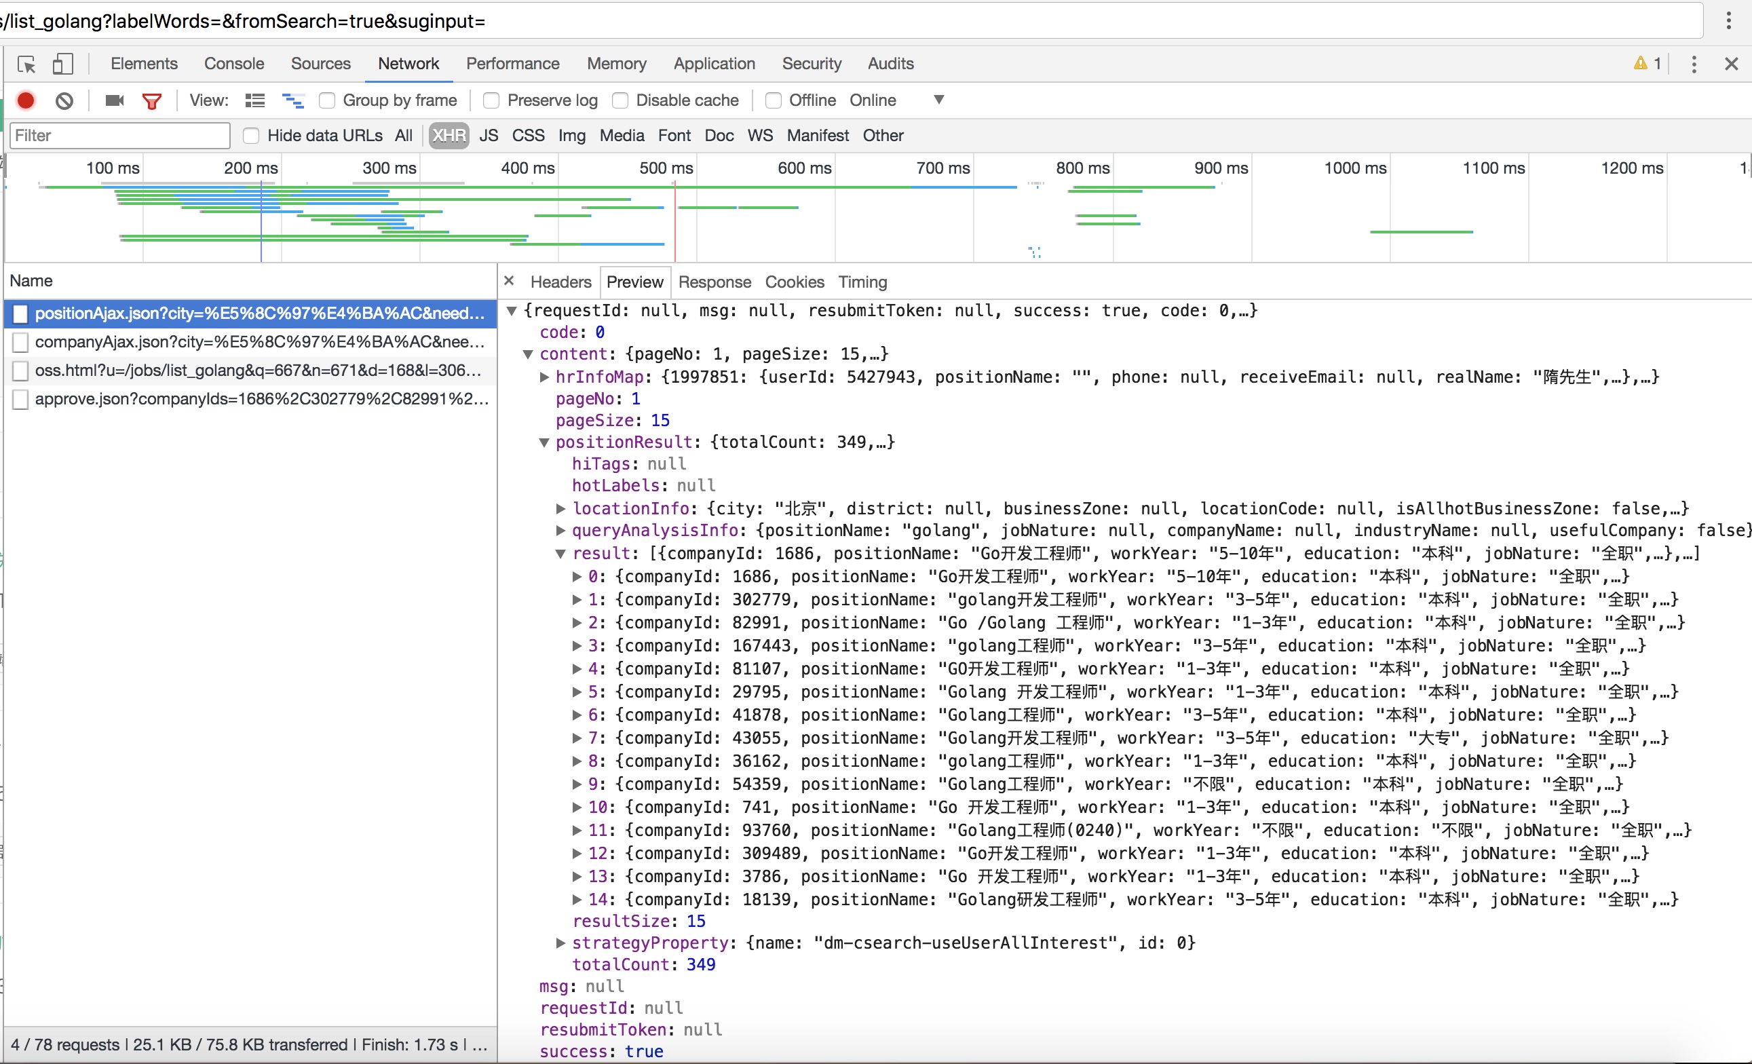1752x1064 pixels.
Task: Tick the Hide data URLs checkbox
Action: (251, 135)
